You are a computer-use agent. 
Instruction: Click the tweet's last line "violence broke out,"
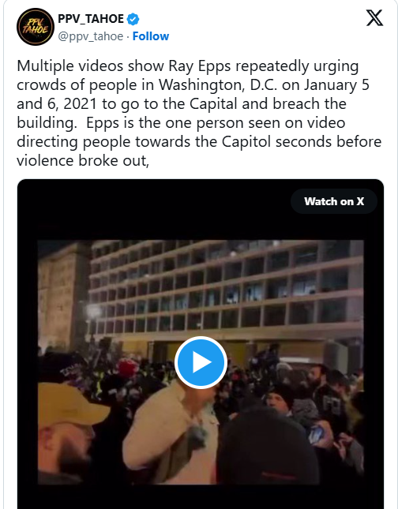[x=83, y=161]
